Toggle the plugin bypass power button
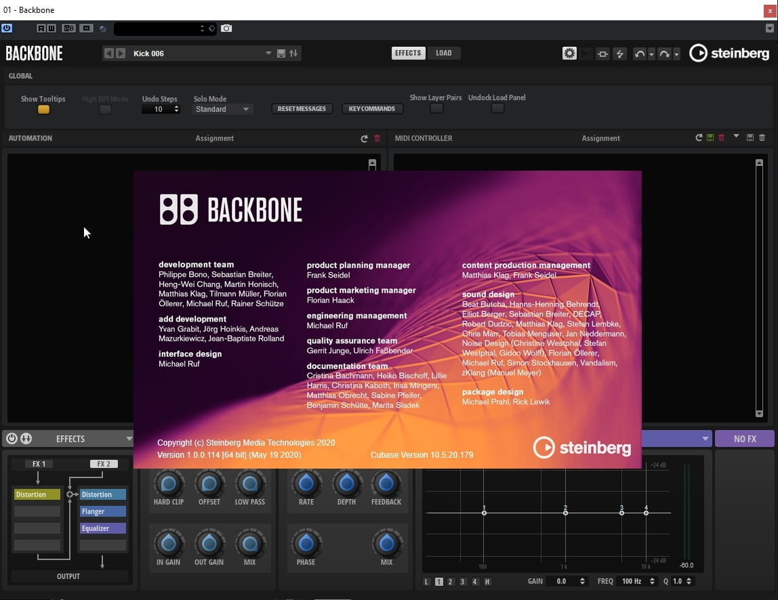Image resolution: width=778 pixels, height=600 pixels. coord(7,28)
